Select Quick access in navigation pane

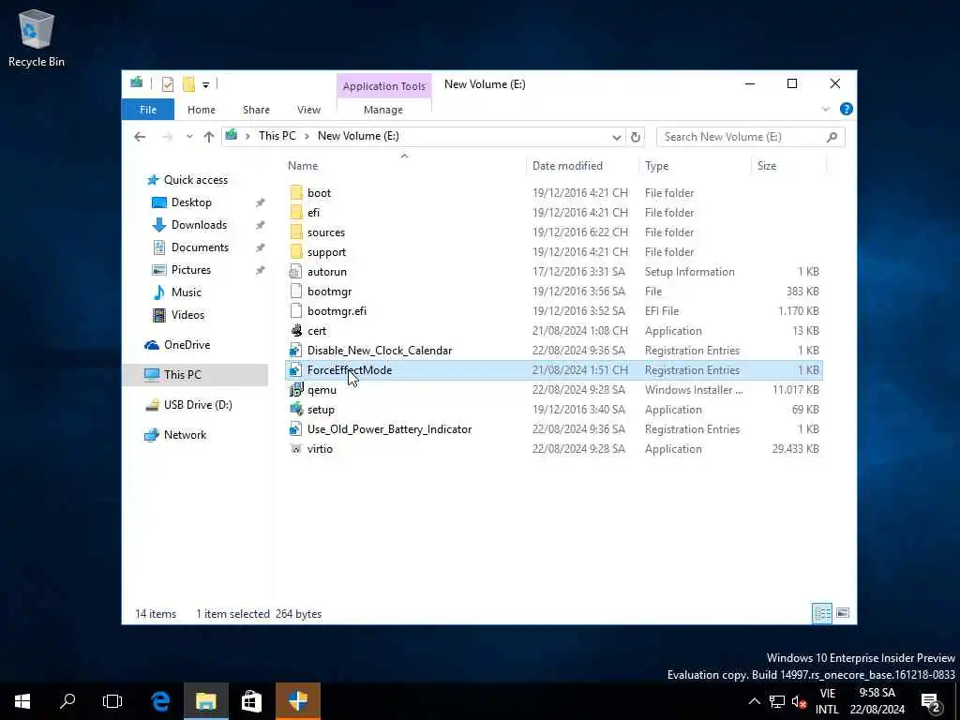[195, 180]
